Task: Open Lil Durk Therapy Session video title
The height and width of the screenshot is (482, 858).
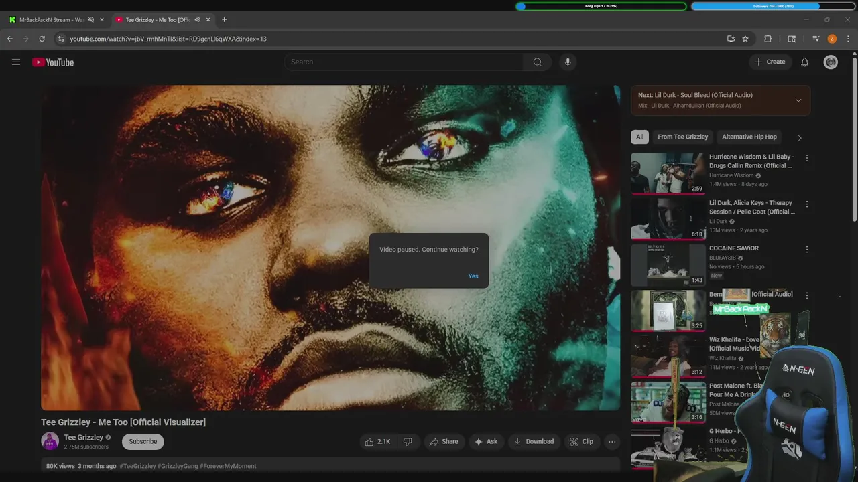Action: coord(751,207)
